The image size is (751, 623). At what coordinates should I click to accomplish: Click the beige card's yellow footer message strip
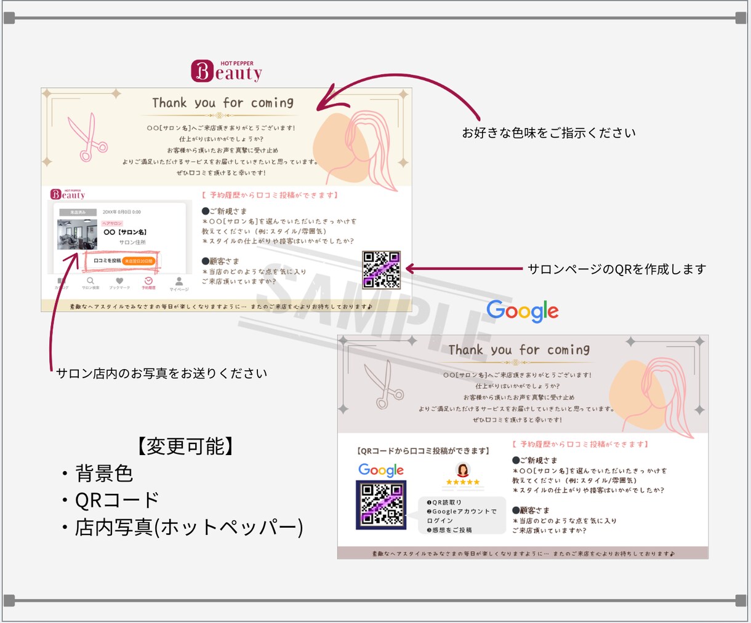[226, 306]
